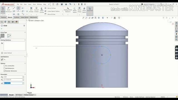Screen dimensions: 178x100
Task: Open the File menu
Action: point(18,4)
